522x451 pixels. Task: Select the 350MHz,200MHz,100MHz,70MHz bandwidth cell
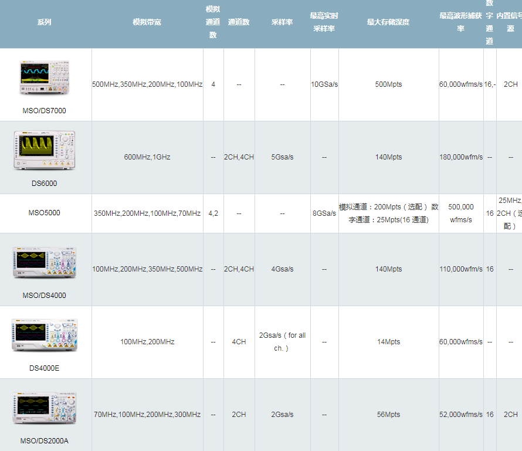coord(147,213)
